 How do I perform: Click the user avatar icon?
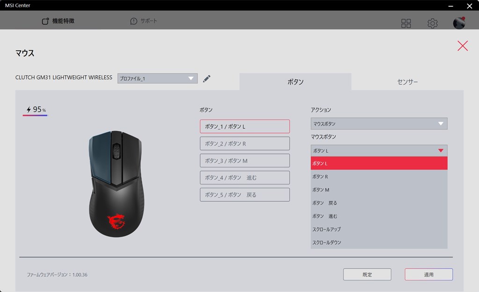tap(459, 23)
